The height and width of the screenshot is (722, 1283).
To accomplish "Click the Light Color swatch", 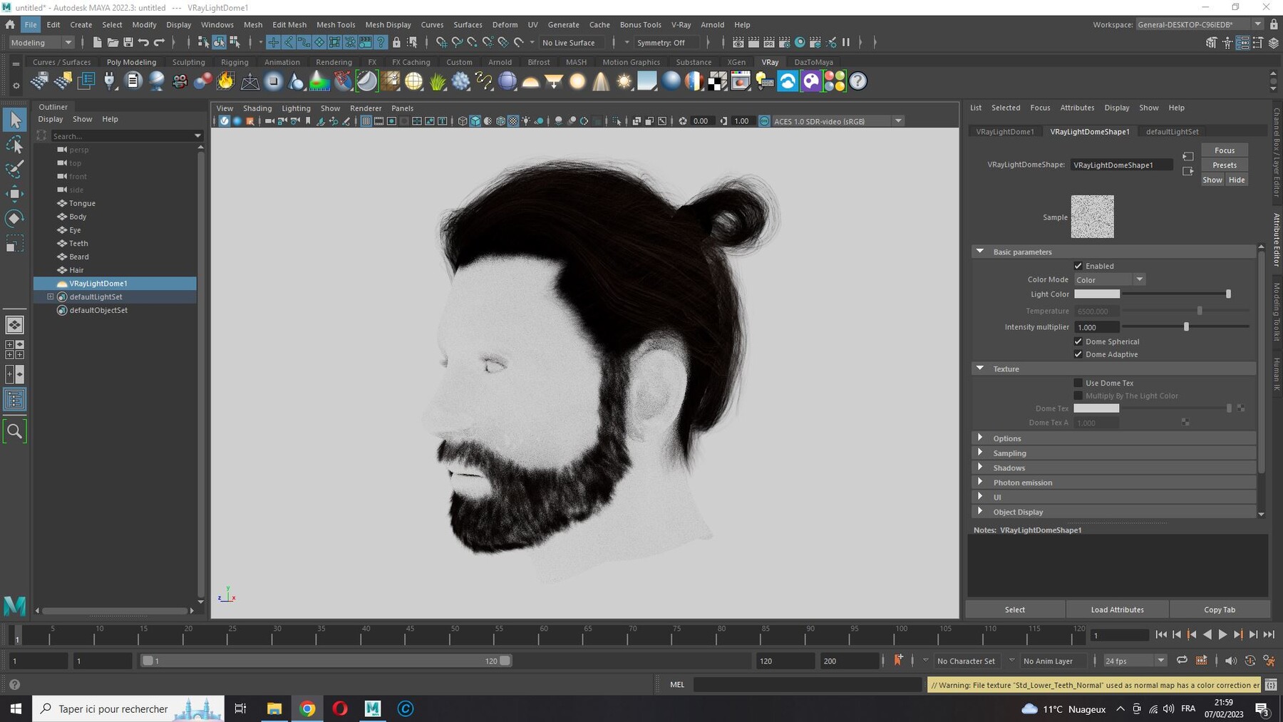I will pos(1097,294).
